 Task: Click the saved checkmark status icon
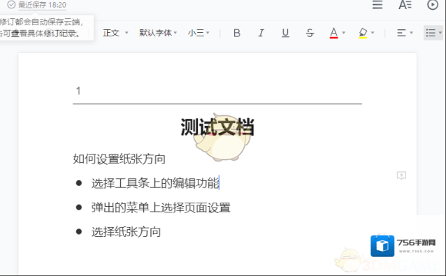coord(11,5)
